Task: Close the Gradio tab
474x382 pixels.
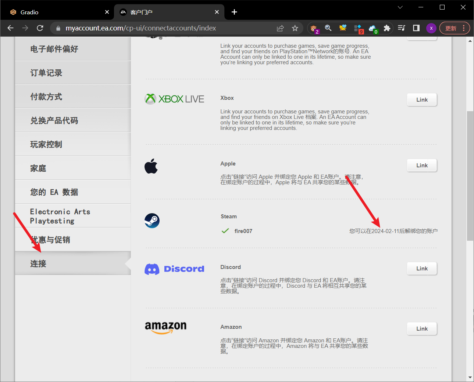Action: coord(107,12)
